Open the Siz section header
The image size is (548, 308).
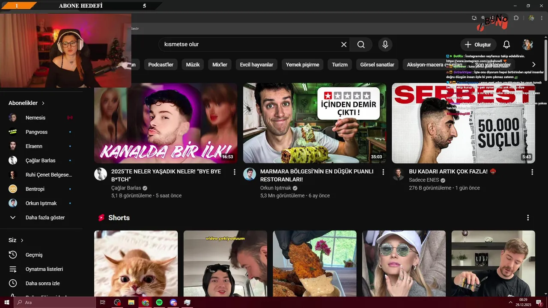(16, 240)
